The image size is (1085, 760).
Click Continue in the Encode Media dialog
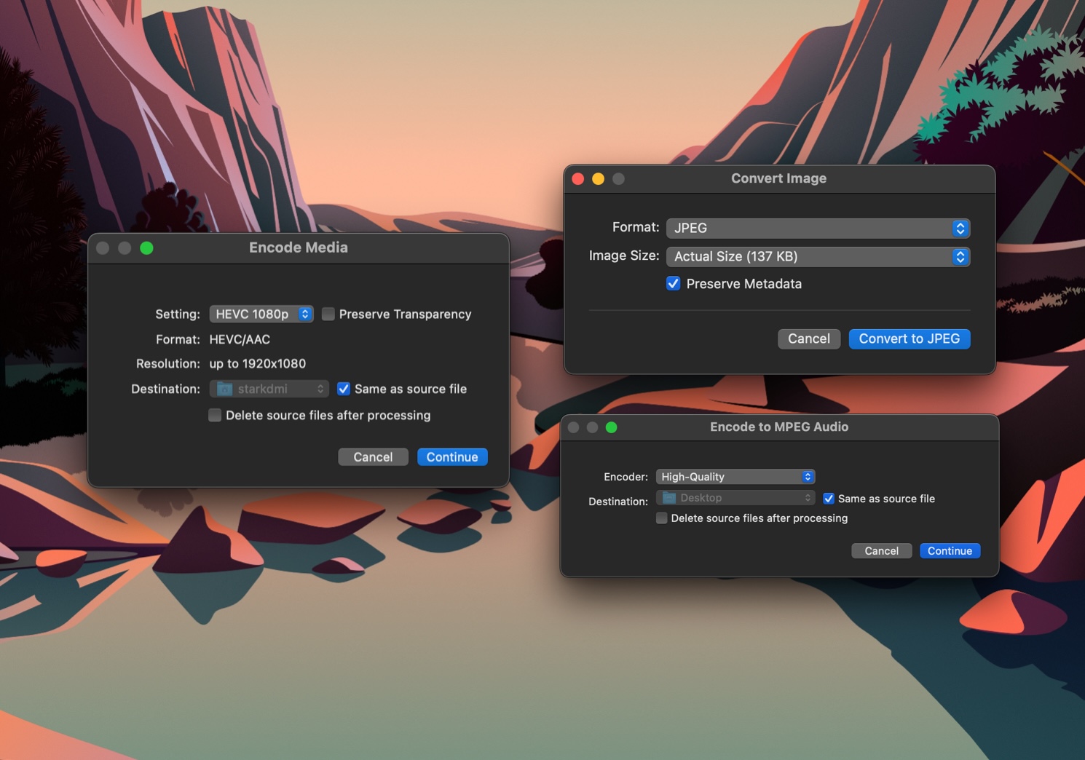click(451, 456)
